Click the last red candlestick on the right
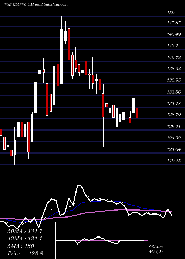This screenshot has height=259, width=185. coord(137,113)
